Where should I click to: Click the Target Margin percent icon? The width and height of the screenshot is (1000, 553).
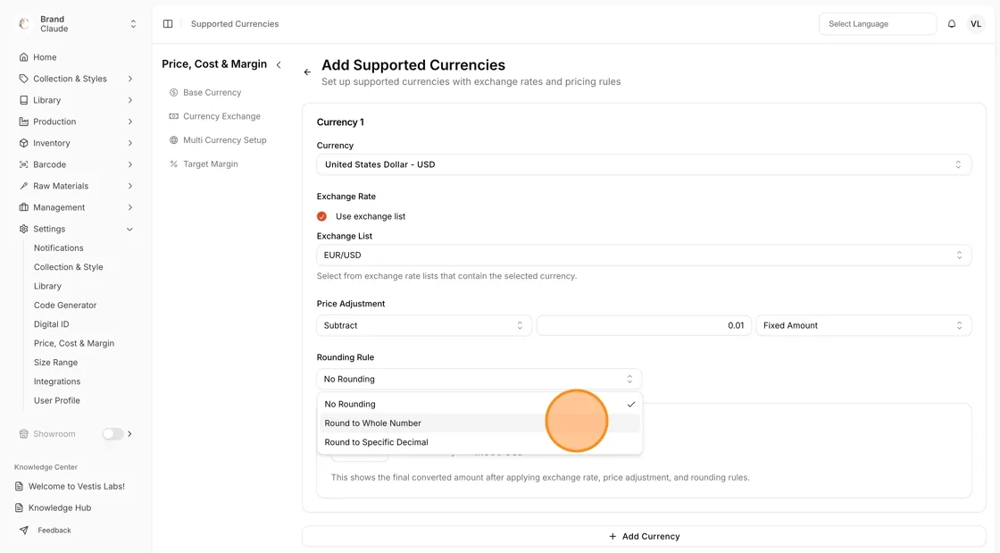click(x=173, y=163)
